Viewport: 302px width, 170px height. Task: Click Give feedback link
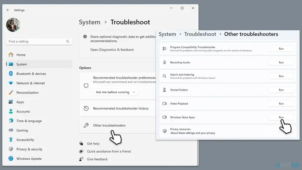pyautogui.click(x=97, y=159)
